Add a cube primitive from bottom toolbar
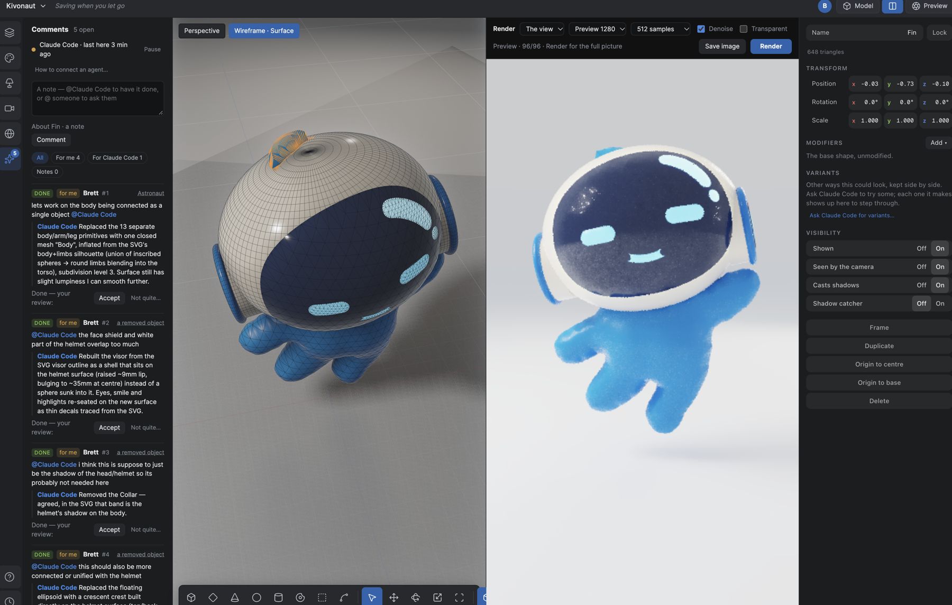Screen dimensions: 952x605 (191, 597)
